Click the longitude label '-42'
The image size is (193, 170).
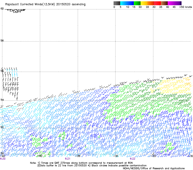click(x=40, y=156)
